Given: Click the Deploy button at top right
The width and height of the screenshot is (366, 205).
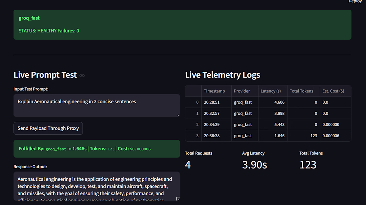Looking at the screenshot, I should [355, 1].
